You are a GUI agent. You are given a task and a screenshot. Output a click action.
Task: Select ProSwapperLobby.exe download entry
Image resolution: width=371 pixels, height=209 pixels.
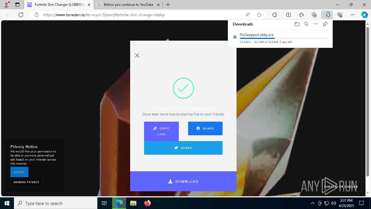coord(280,38)
